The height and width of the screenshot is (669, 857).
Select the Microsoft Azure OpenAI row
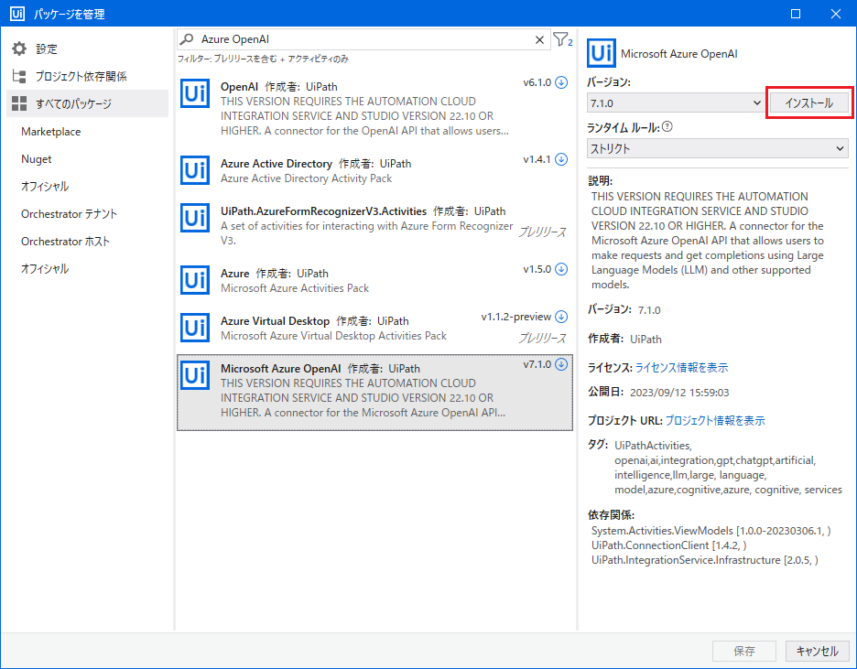tap(375, 393)
